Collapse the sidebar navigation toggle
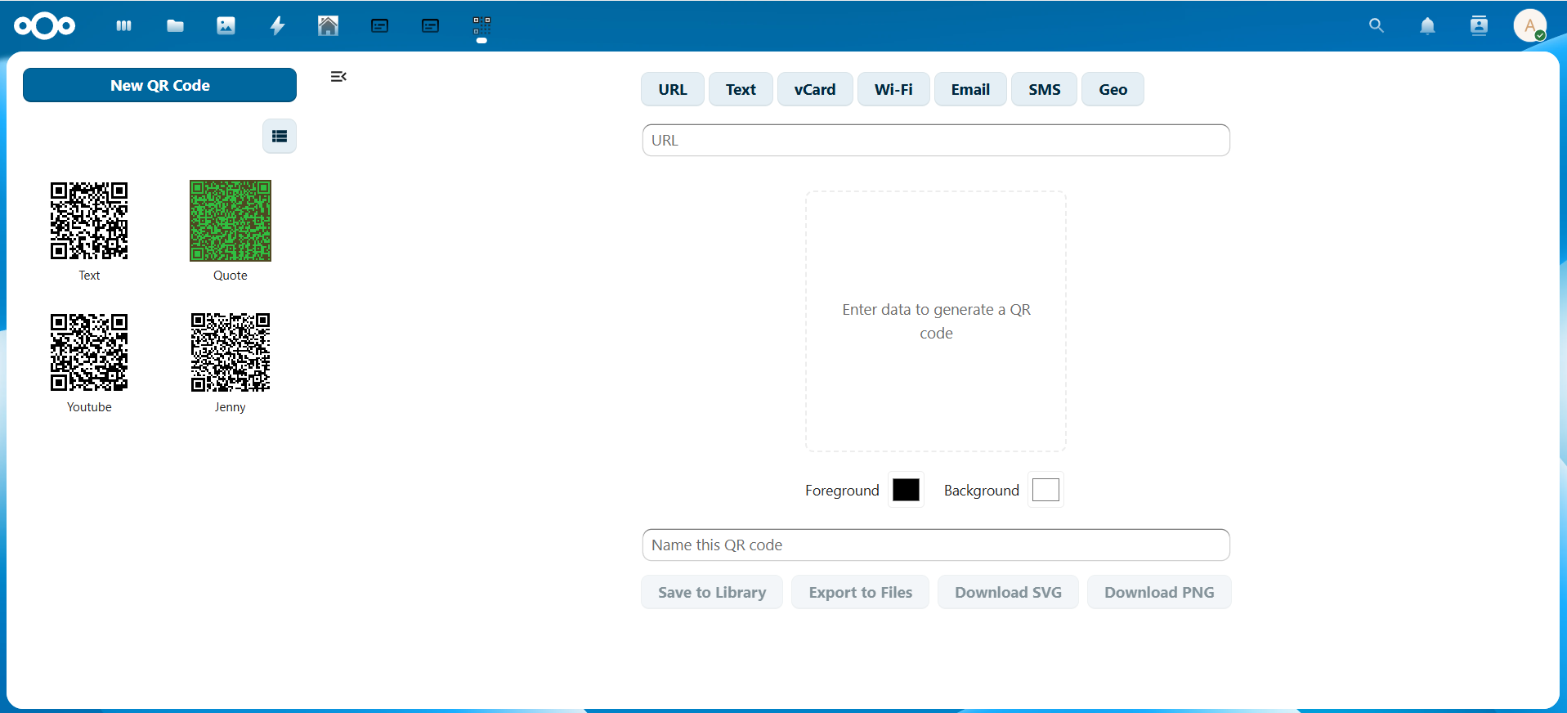The image size is (1567, 713). [338, 77]
